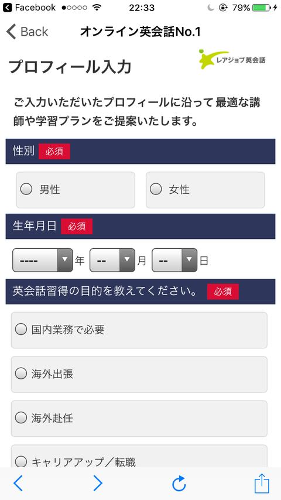Choose 海外出張 option
Image resolution: width=281 pixels, height=500 pixels.
(139, 374)
